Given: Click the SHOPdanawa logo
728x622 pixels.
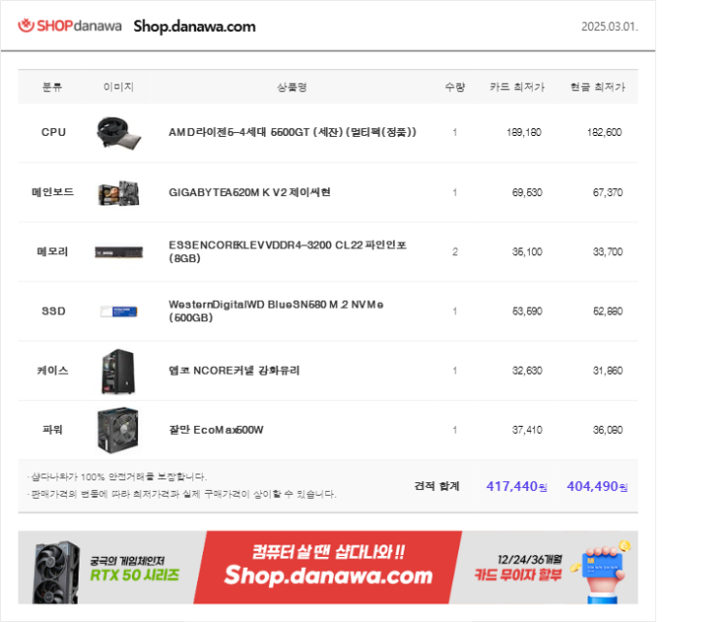Looking at the screenshot, I should coord(70,25).
